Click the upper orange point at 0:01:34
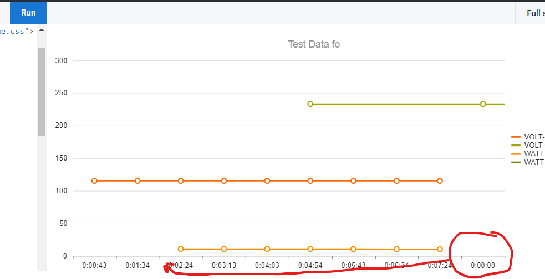Screen dimensions: 545x279 coord(137,181)
